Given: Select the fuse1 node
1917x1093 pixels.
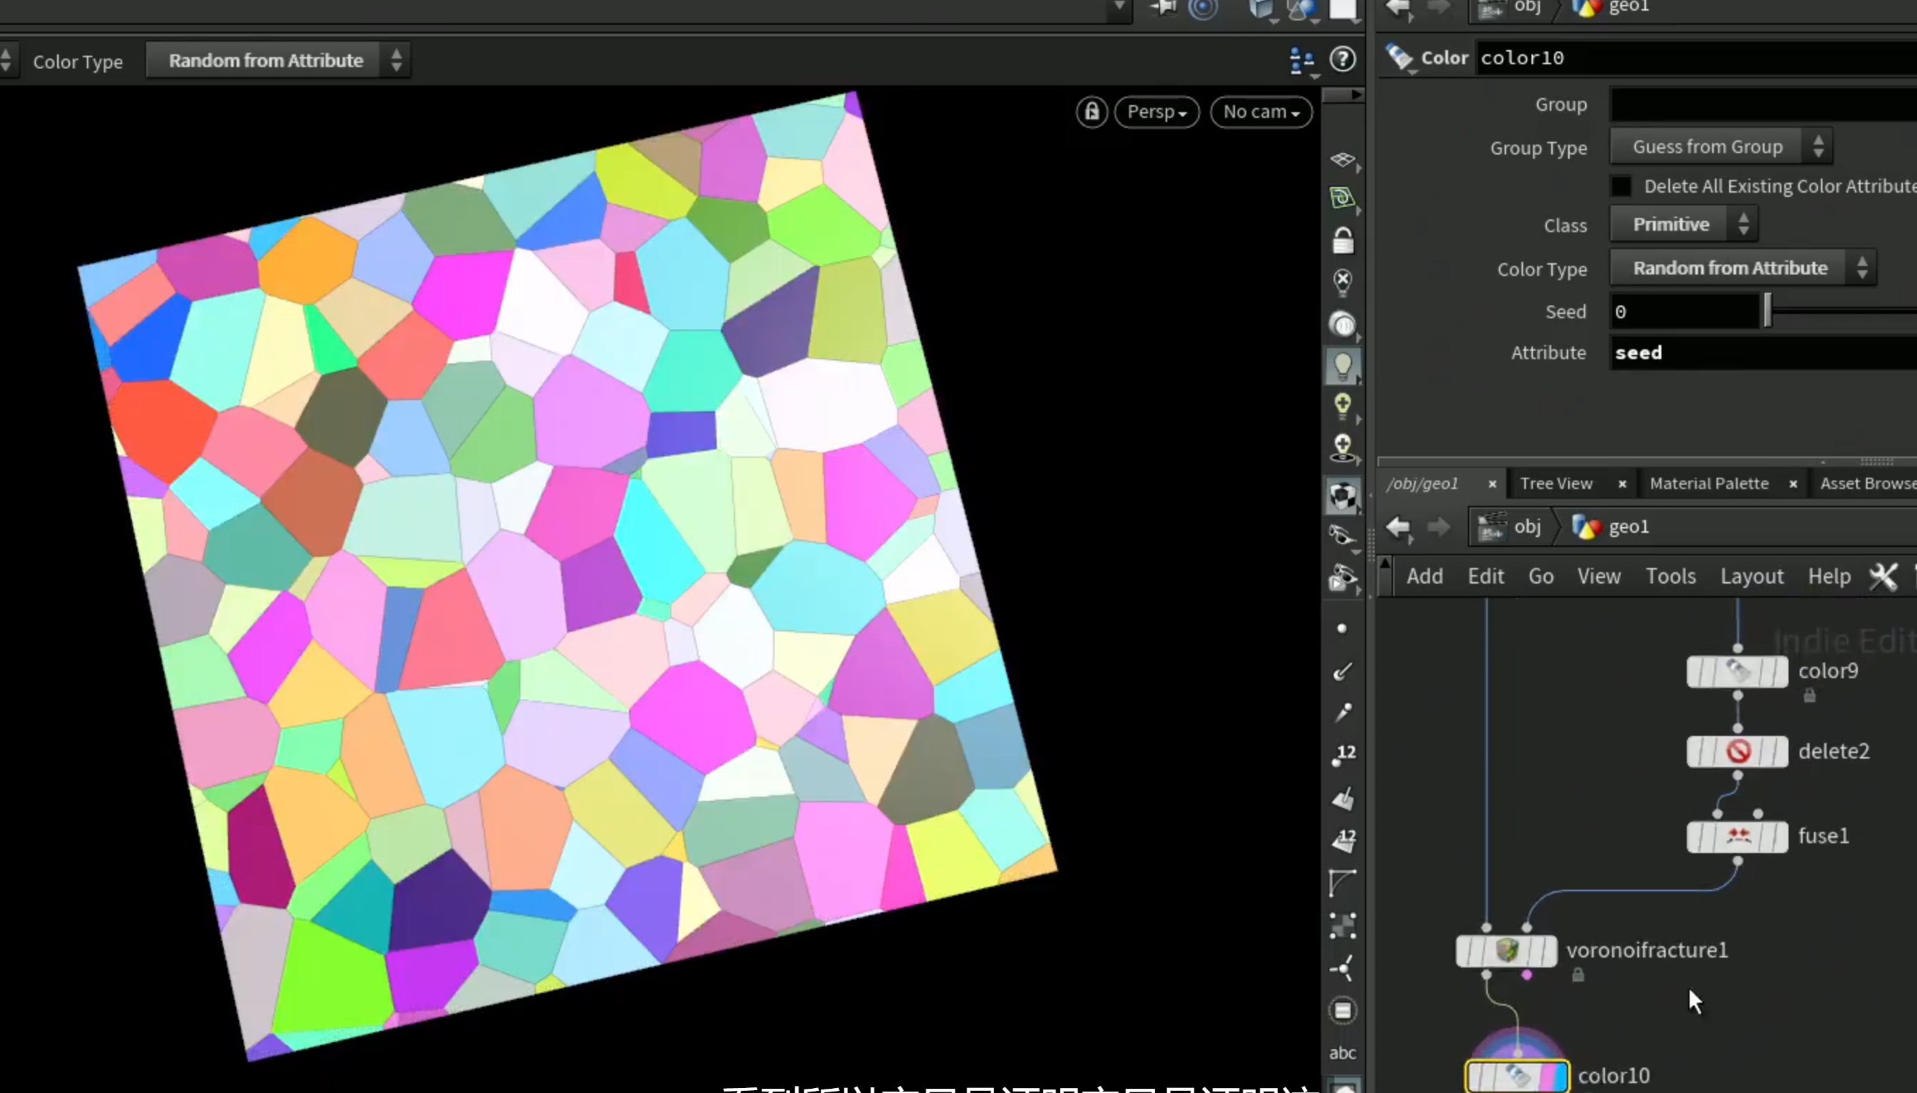Looking at the screenshot, I should coord(1738,836).
